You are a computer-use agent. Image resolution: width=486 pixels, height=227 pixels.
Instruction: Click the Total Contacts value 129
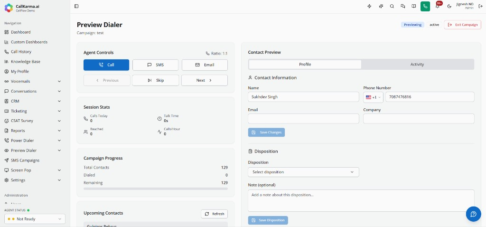pyautogui.click(x=224, y=168)
